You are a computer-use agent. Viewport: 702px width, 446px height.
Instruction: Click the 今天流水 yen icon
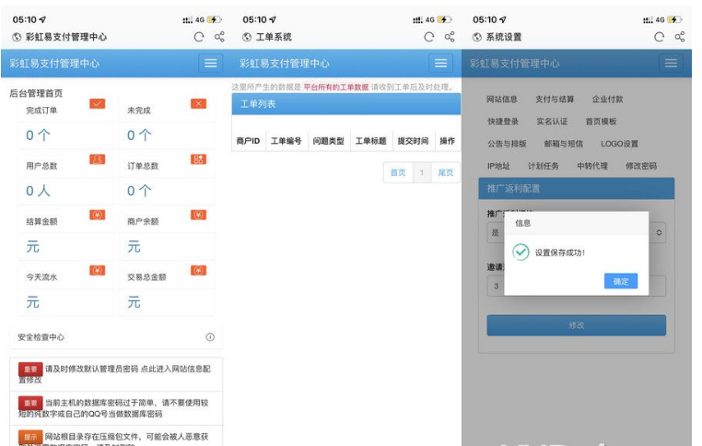pos(97,271)
